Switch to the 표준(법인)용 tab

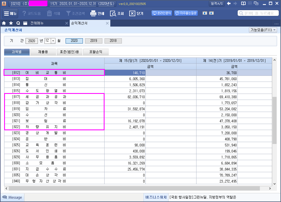69,52
